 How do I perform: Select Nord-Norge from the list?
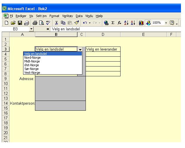tap(32, 58)
